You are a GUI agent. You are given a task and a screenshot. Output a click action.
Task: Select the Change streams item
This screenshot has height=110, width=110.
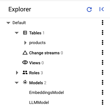pyautogui.click(x=44, y=53)
